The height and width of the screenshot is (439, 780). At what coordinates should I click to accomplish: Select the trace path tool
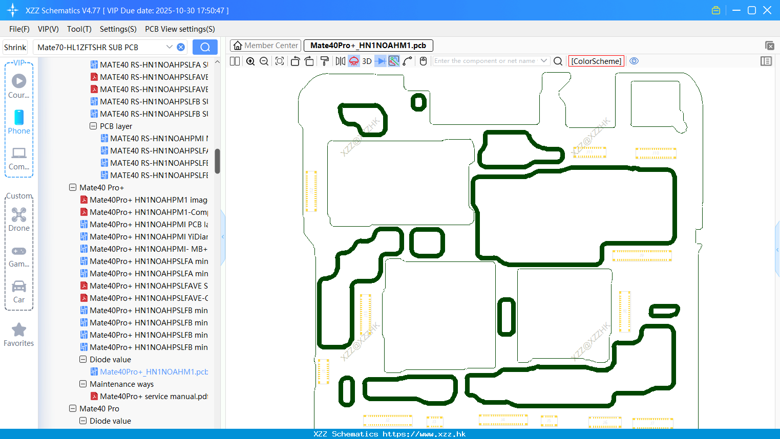[408, 61]
